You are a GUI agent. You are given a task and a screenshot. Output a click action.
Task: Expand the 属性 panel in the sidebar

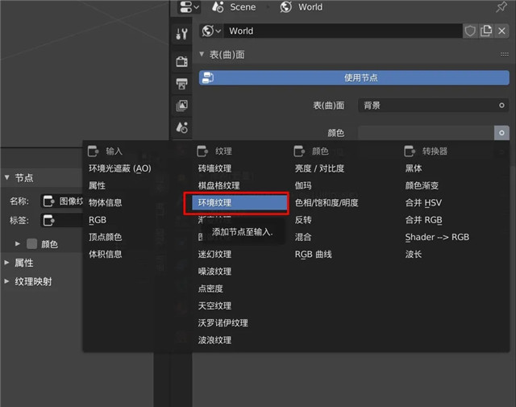(6, 263)
